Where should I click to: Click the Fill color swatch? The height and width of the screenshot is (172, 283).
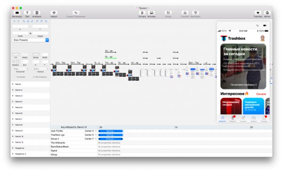coord(16,55)
